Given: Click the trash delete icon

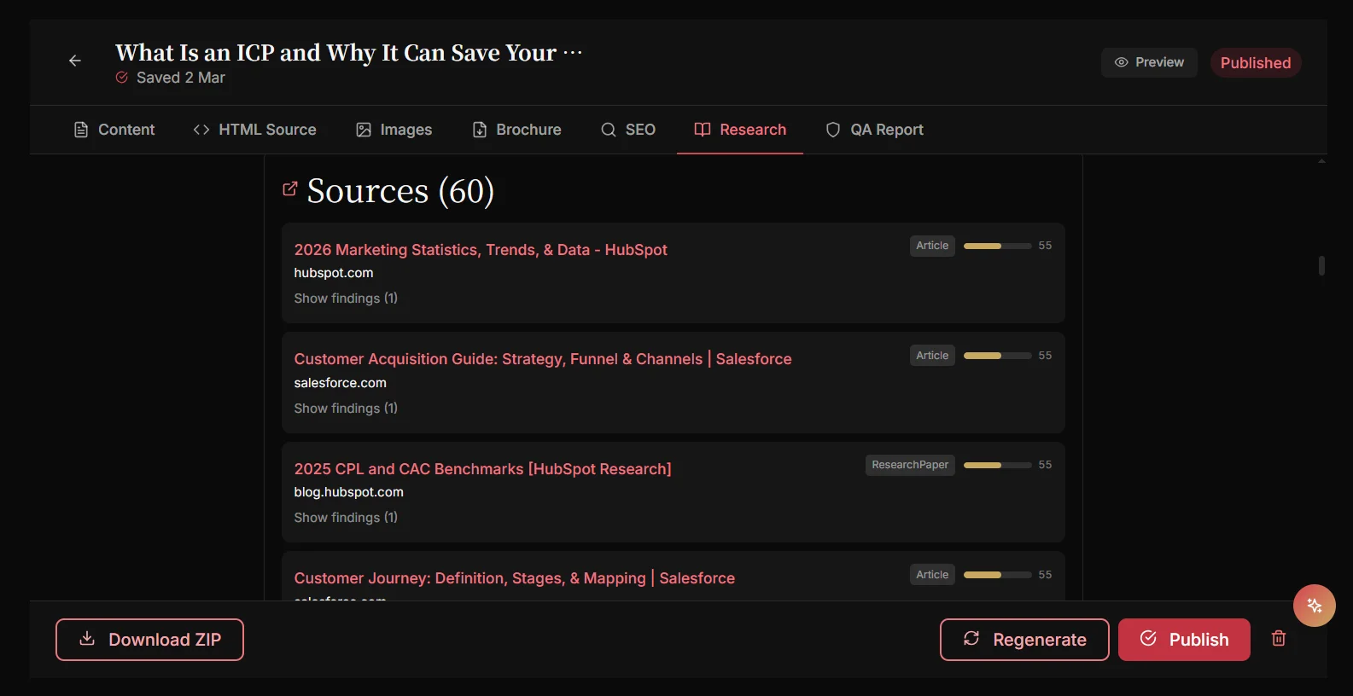Looking at the screenshot, I should 1279,638.
